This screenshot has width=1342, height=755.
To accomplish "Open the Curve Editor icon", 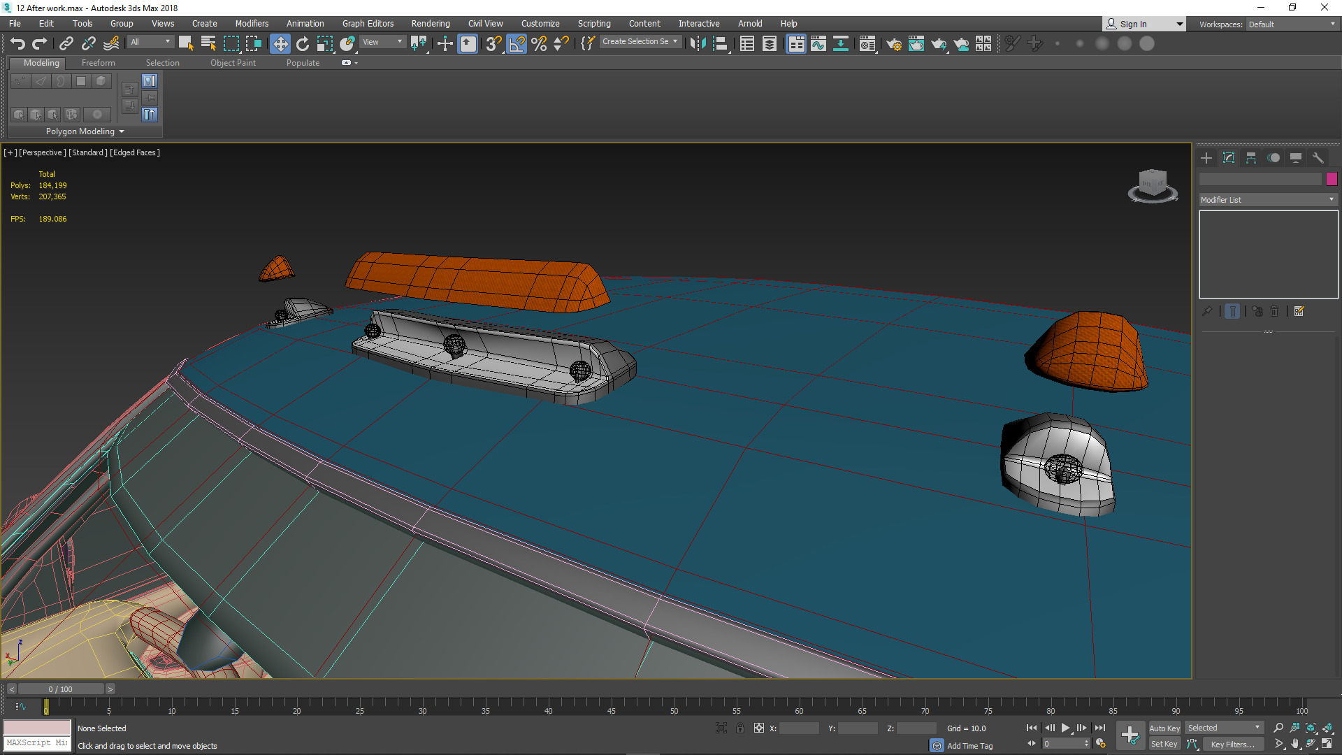I will [x=818, y=44].
